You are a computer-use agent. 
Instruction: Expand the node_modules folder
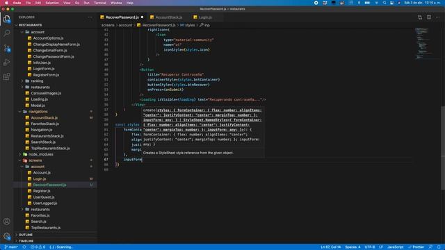coord(40,154)
